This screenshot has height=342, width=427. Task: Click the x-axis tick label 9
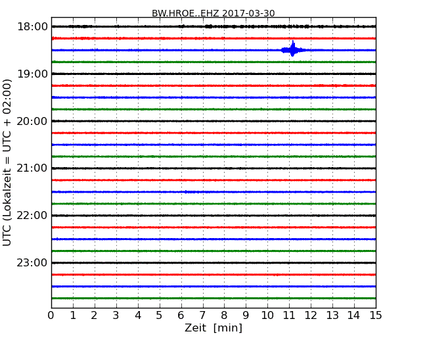246,316
